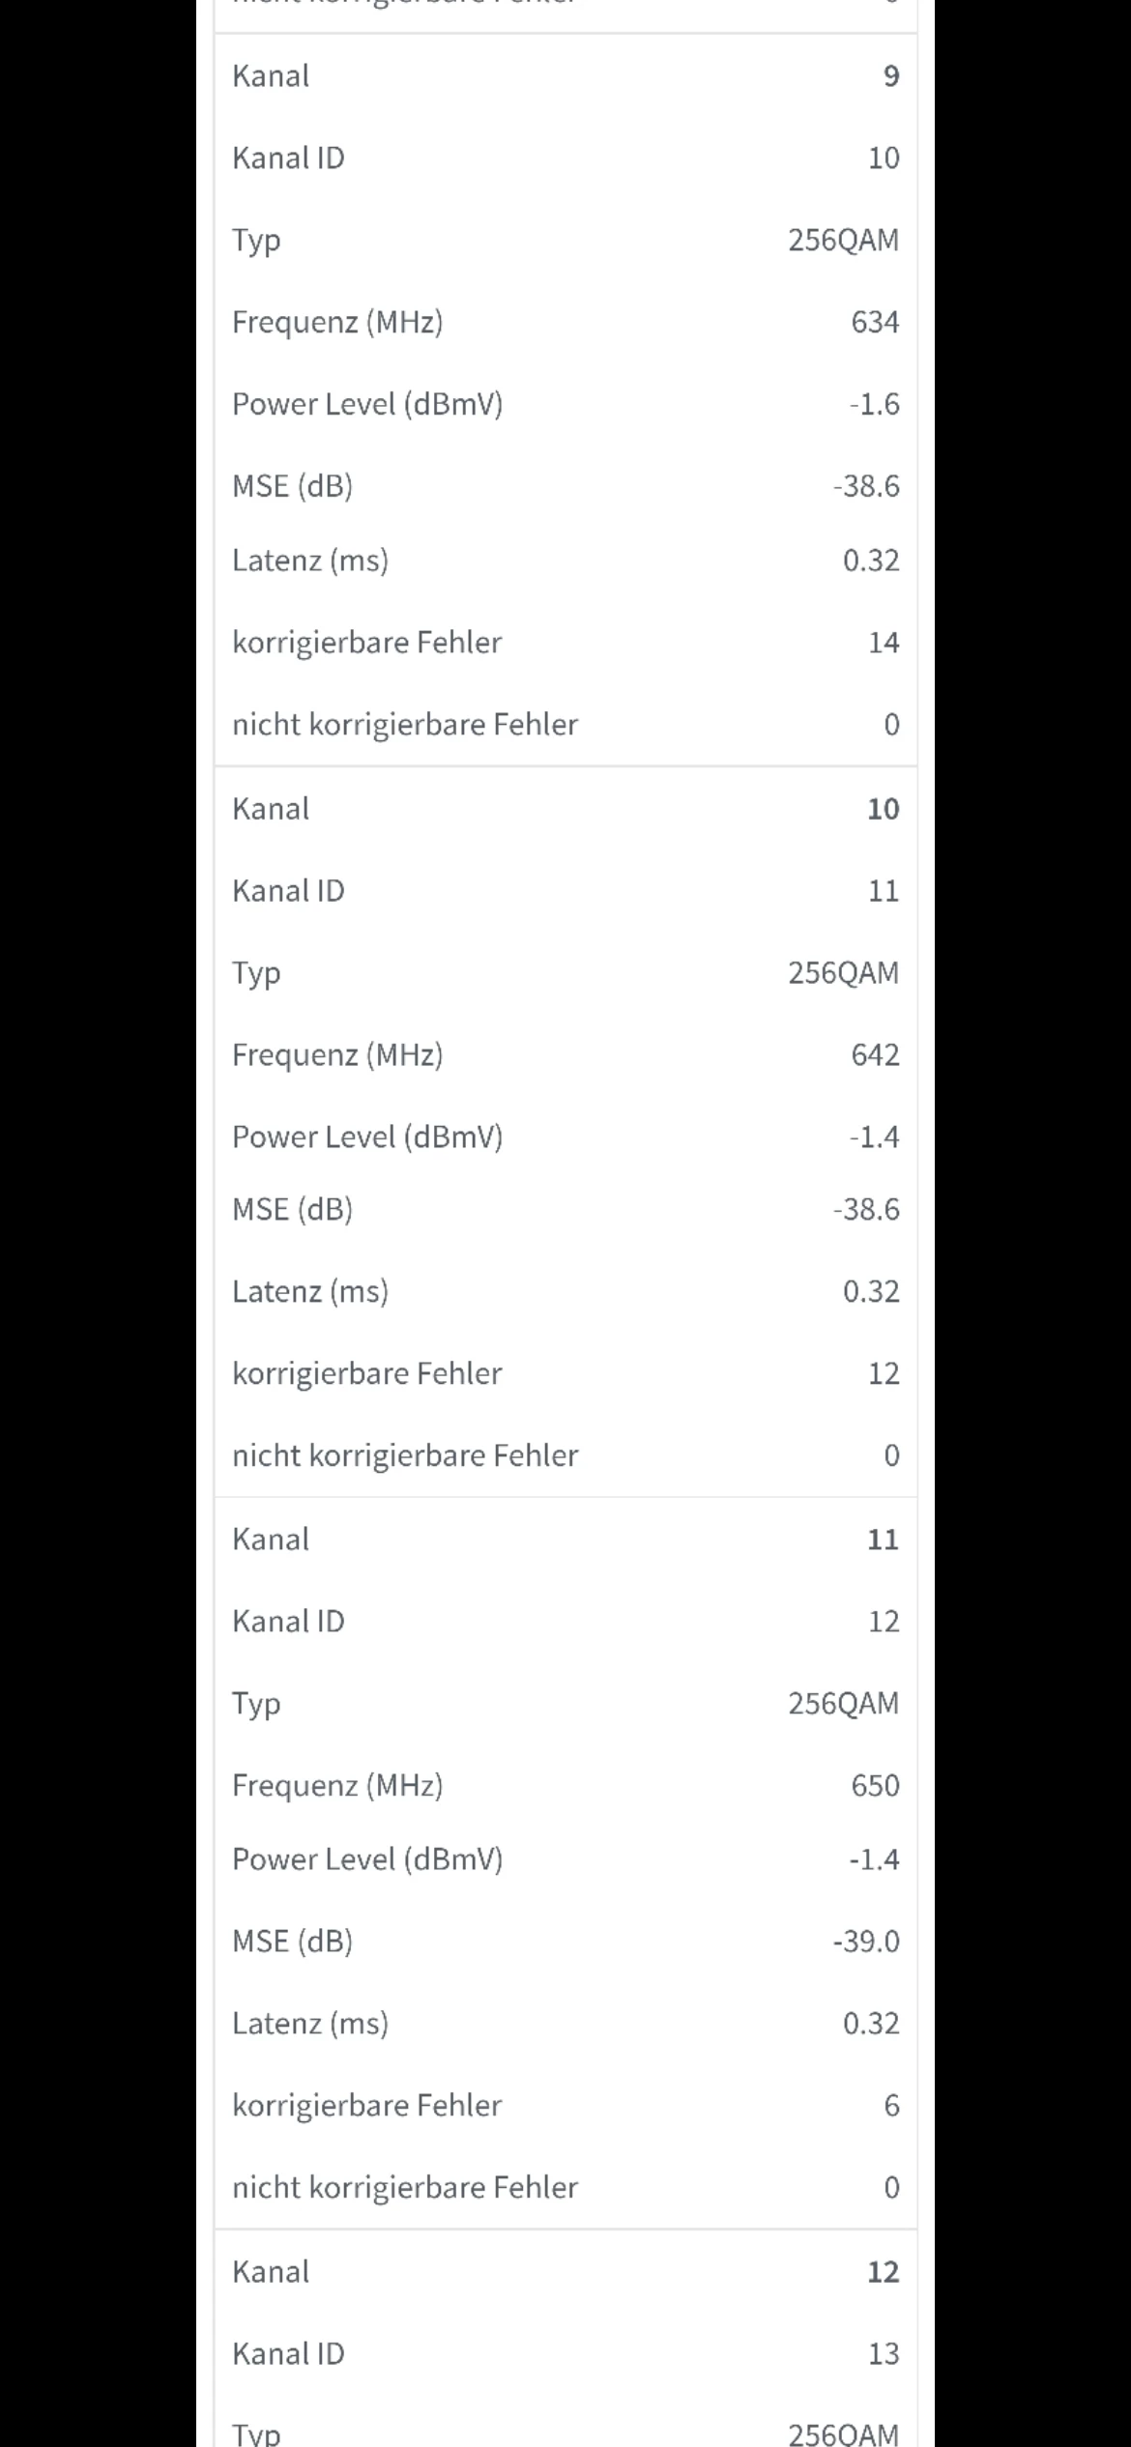
Task: Click Kanal ID label with value 11
Action: click(x=288, y=891)
